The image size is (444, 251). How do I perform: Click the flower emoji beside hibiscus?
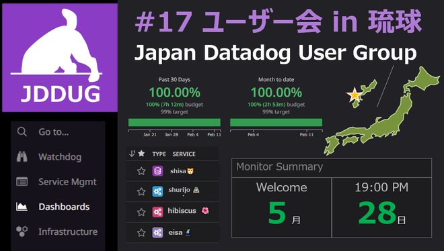coord(205,211)
